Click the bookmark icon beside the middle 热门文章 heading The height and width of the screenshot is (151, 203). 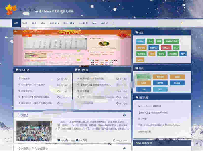[x=76, y=70]
